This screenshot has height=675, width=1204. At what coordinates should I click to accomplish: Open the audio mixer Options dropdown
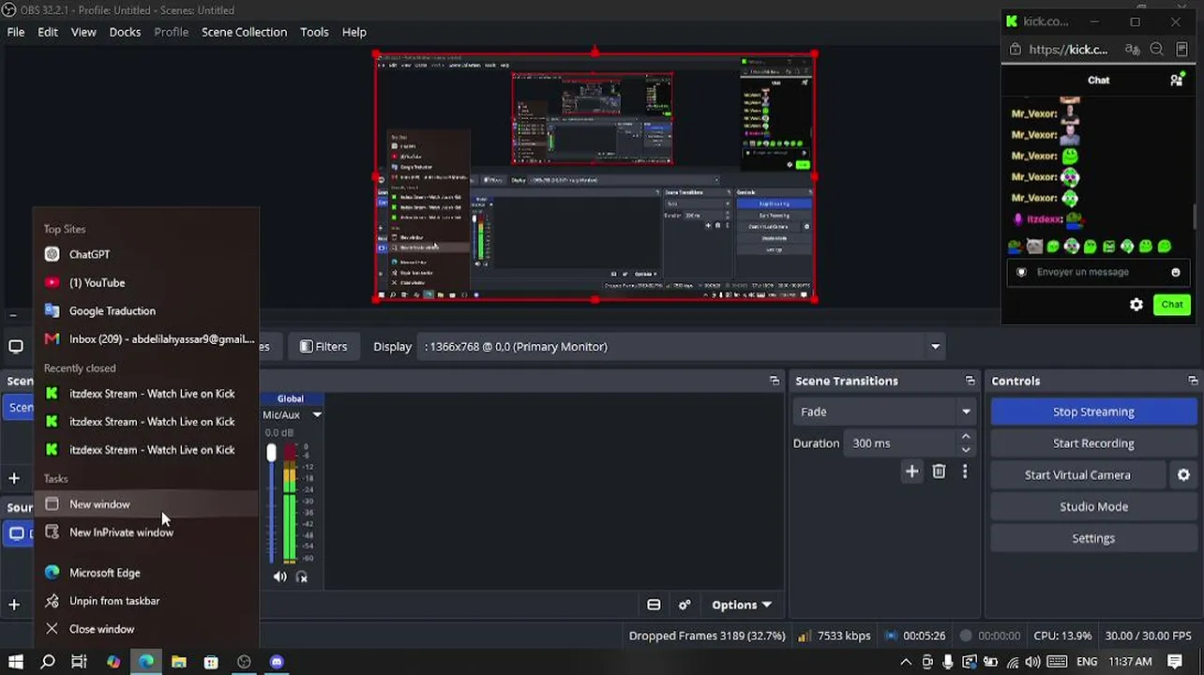[742, 605]
